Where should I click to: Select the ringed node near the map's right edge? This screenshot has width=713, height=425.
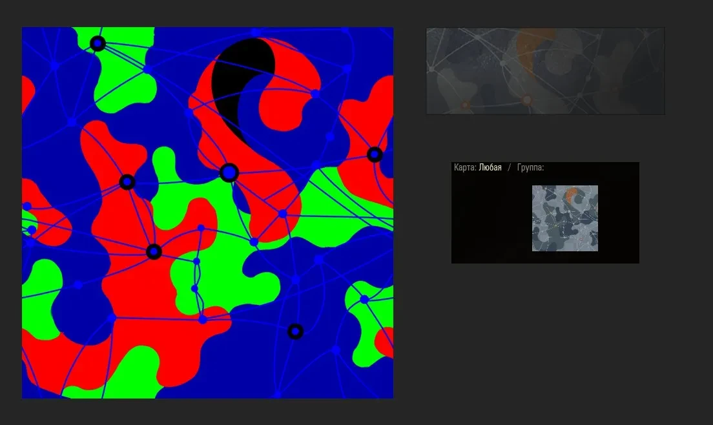tap(375, 155)
